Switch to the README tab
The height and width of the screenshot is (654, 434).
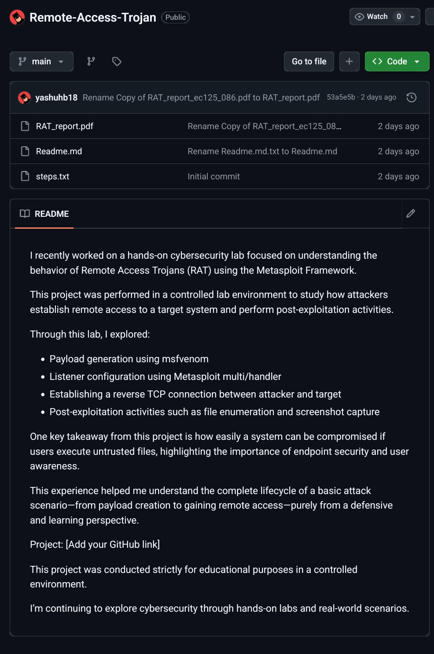[51, 214]
